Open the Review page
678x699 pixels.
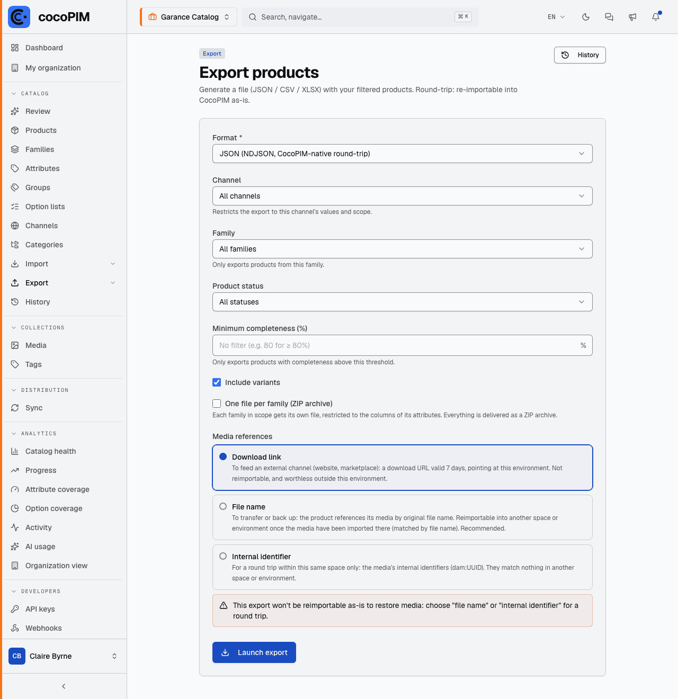pos(64,111)
